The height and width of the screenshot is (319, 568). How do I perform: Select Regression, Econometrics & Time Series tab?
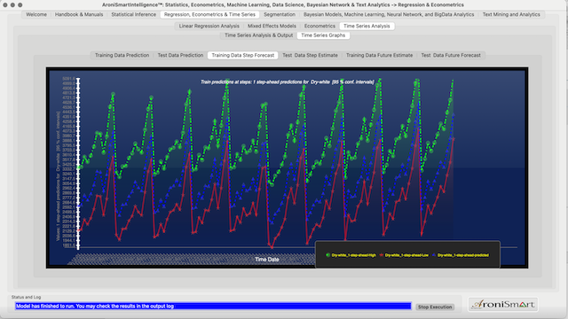point(209,14)
